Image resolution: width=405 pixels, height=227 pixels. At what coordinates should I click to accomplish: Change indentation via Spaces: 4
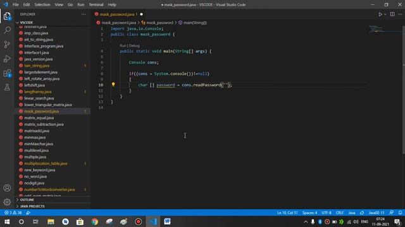(309, 213)
